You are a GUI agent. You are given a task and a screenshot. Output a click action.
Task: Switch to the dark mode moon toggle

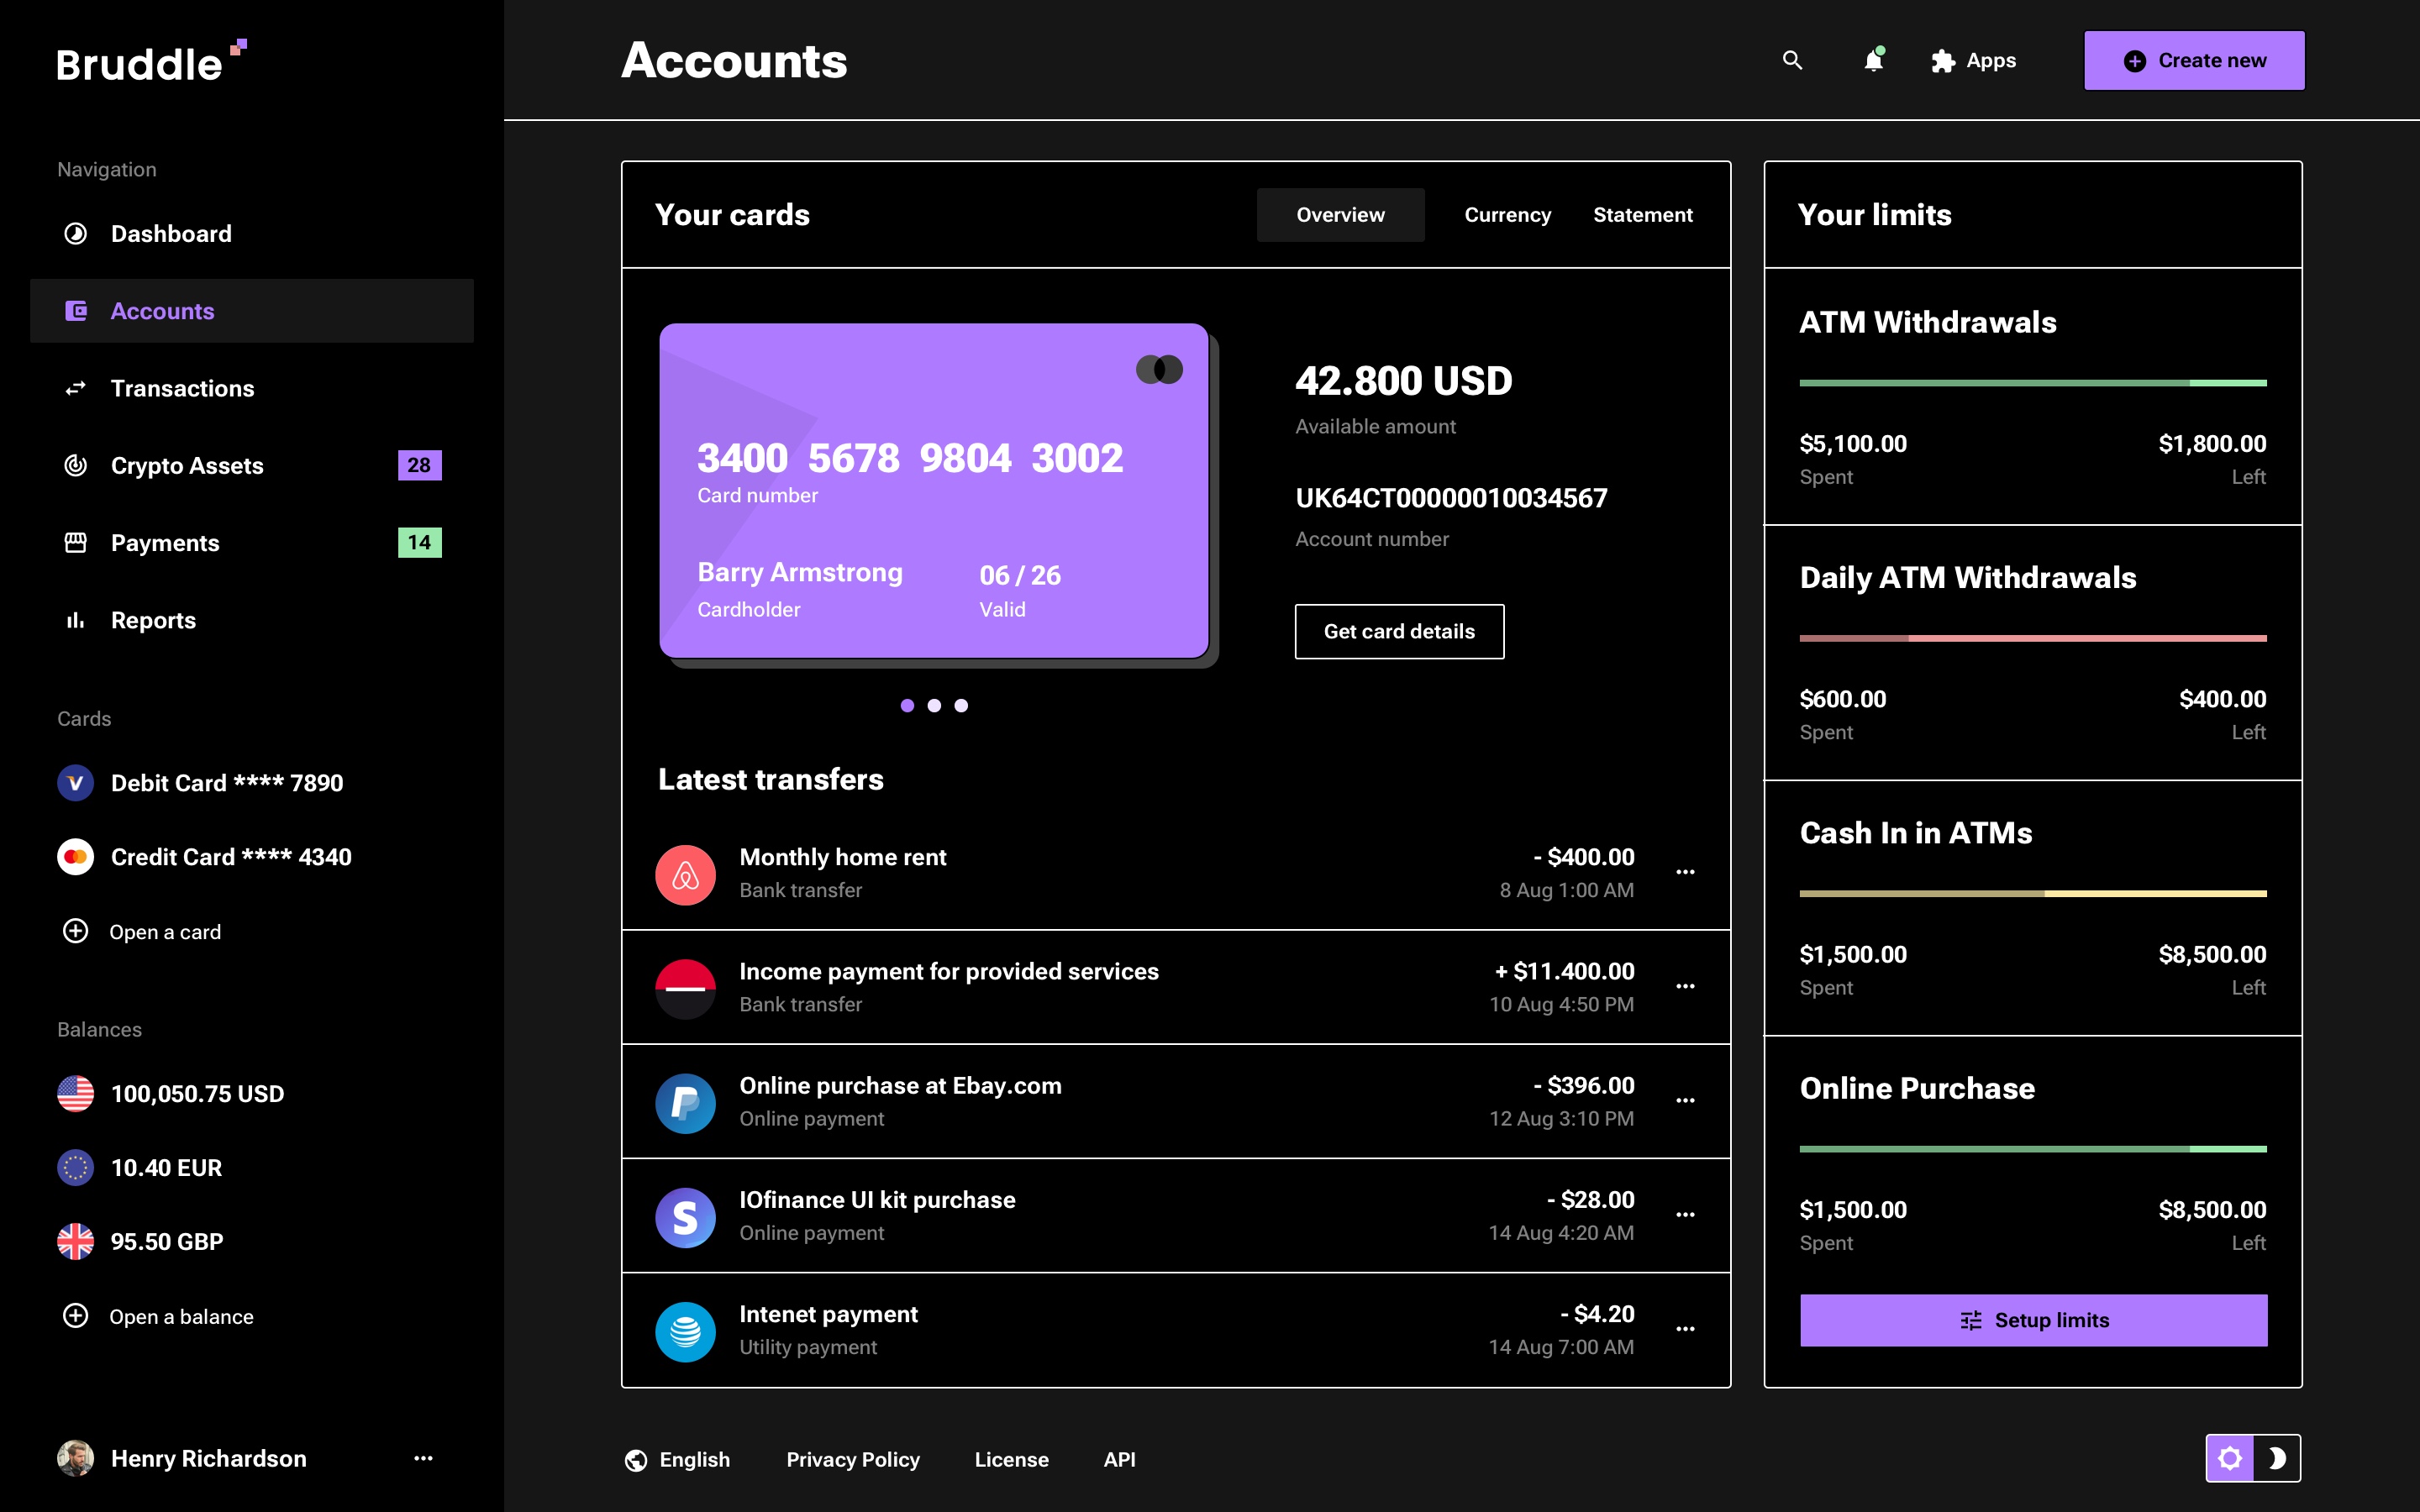click(x=2277, y=1458)
